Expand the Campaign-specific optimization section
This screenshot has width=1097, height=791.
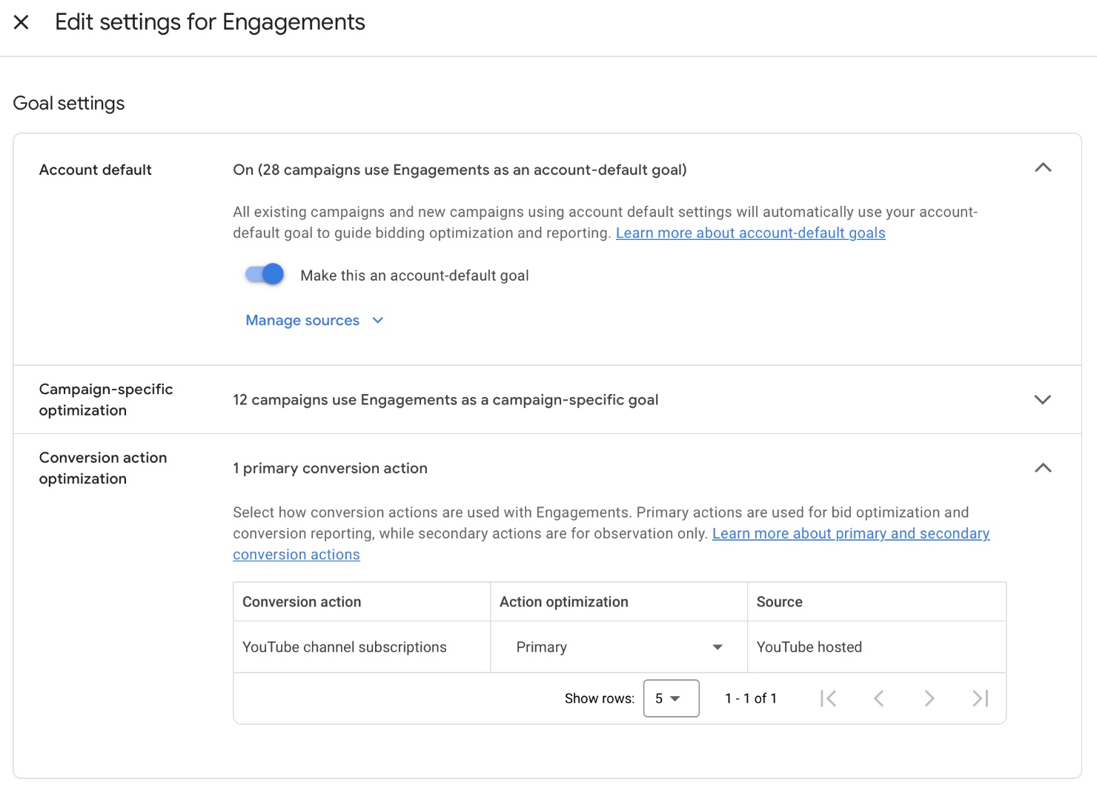1043,399
